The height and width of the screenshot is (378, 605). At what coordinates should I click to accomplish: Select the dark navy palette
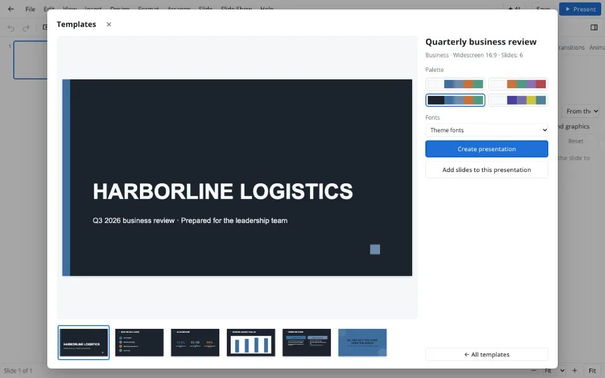(455, 100)
